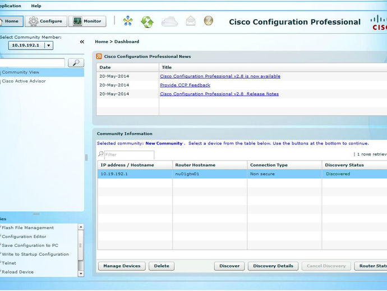Open Configuration Editor utility

(24, 237)
